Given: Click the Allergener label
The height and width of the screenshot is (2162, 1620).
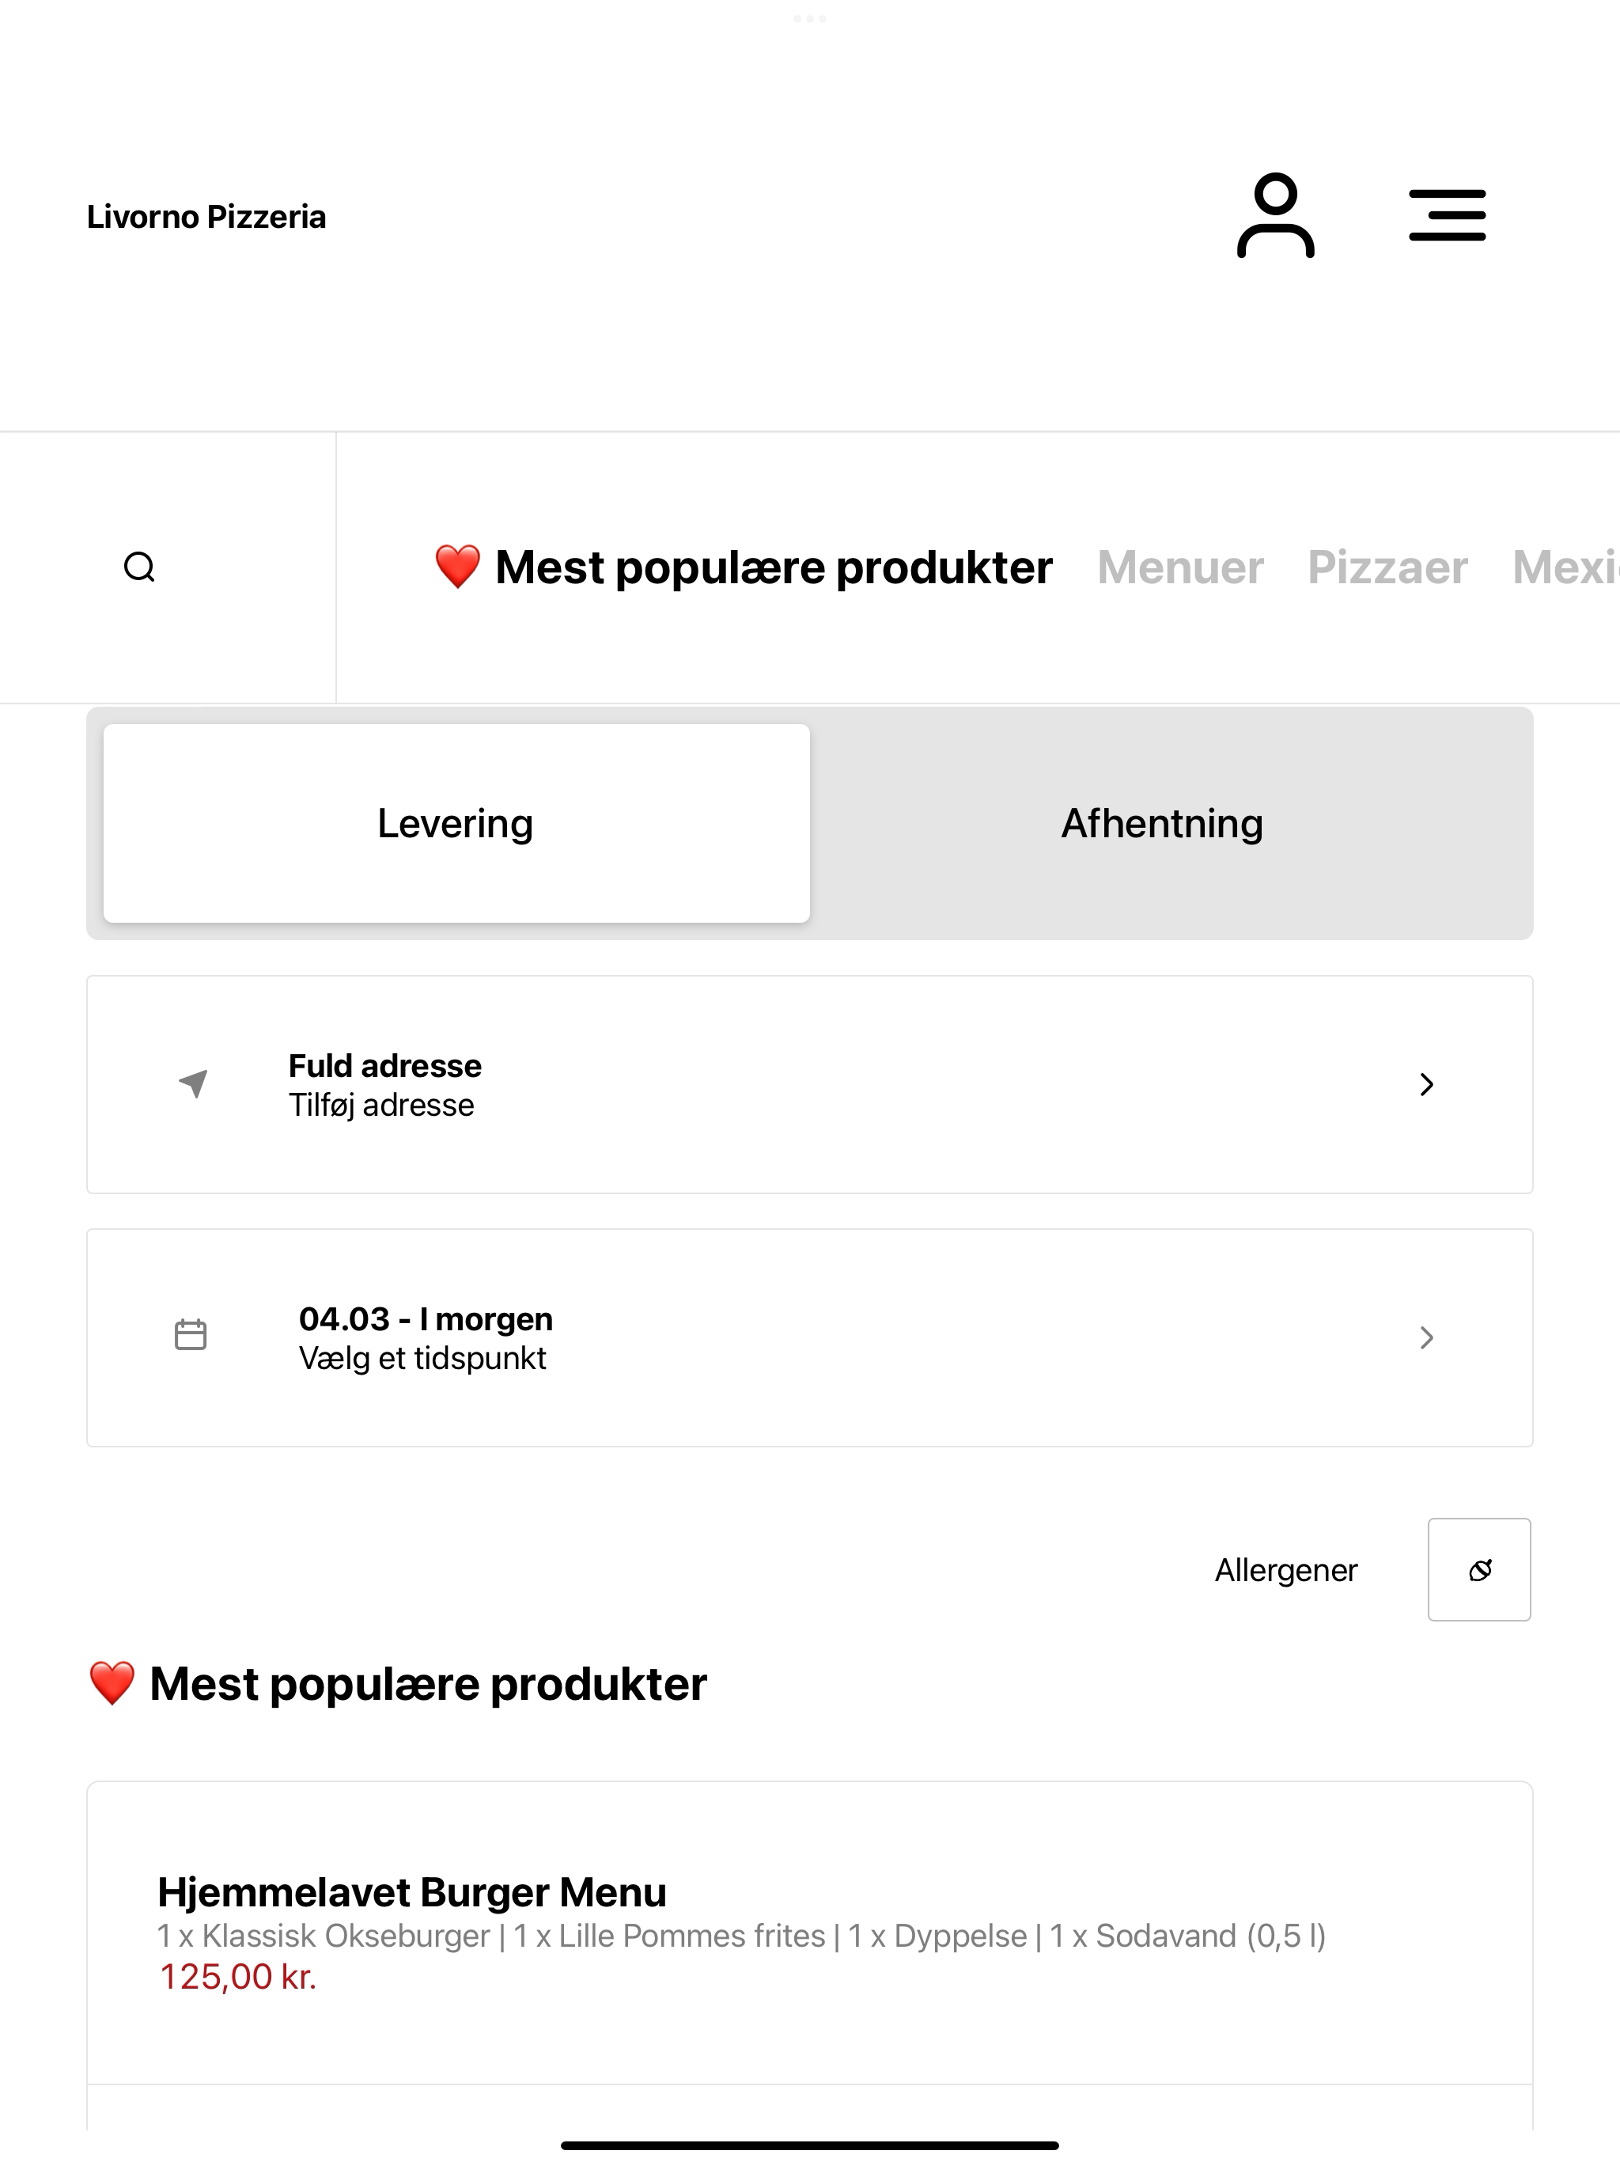Looking at the screenshot, I should 1286,1570.
